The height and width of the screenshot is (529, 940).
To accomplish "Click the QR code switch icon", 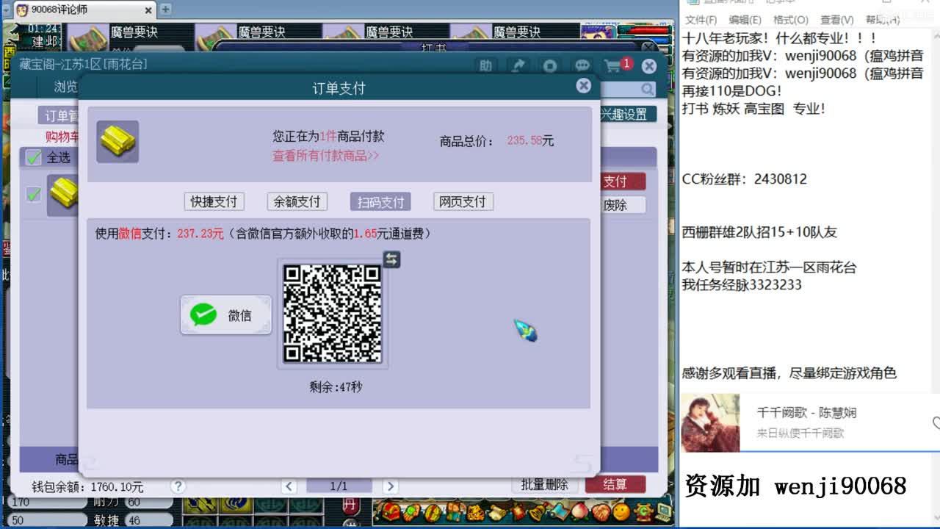I will point(392,259).
